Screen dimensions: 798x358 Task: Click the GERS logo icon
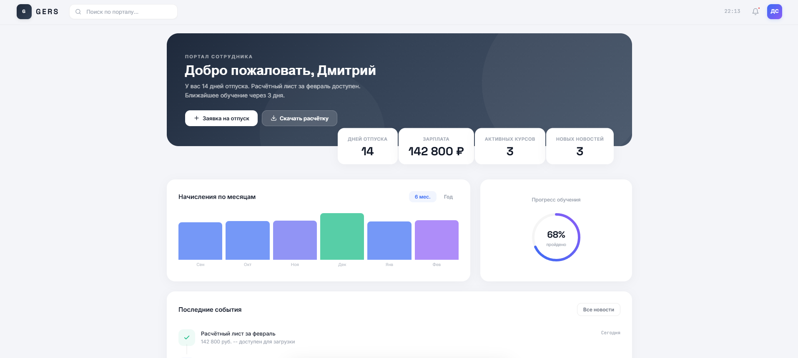pyautogui.click(x=24, y=12)
